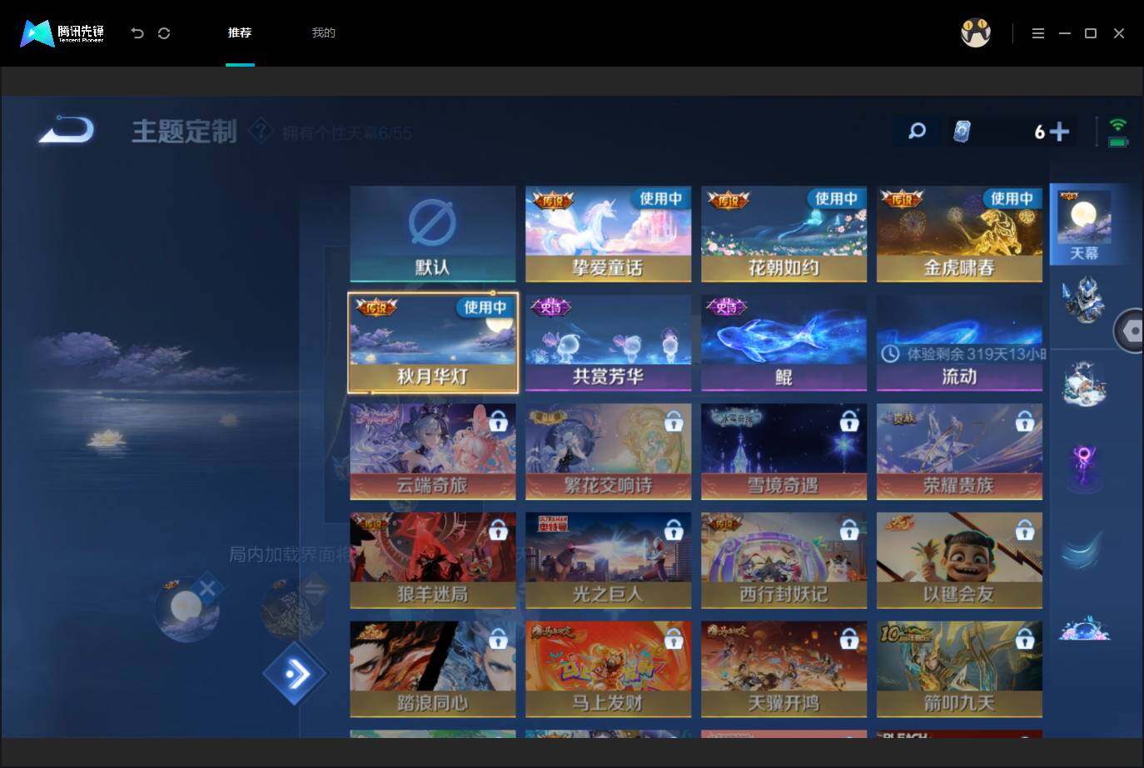The width and height of the screenshot is (1144, 768).
Task: Open the locked 繁花交响诗 theme
Action: pos(608,451)
